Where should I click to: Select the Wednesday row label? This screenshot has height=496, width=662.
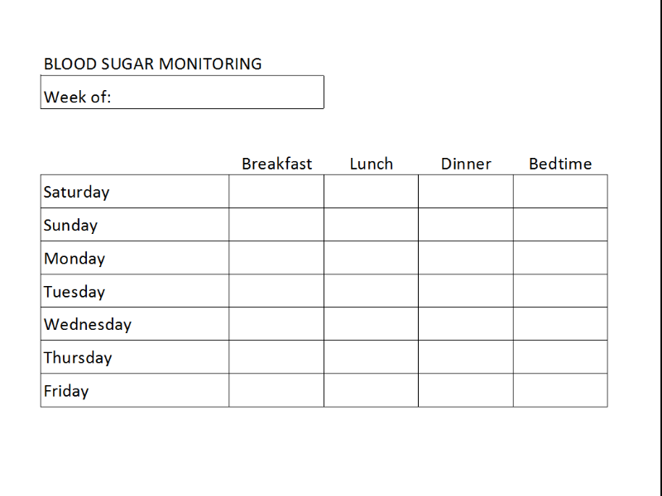pyautogui.click(x=88, y=324)
